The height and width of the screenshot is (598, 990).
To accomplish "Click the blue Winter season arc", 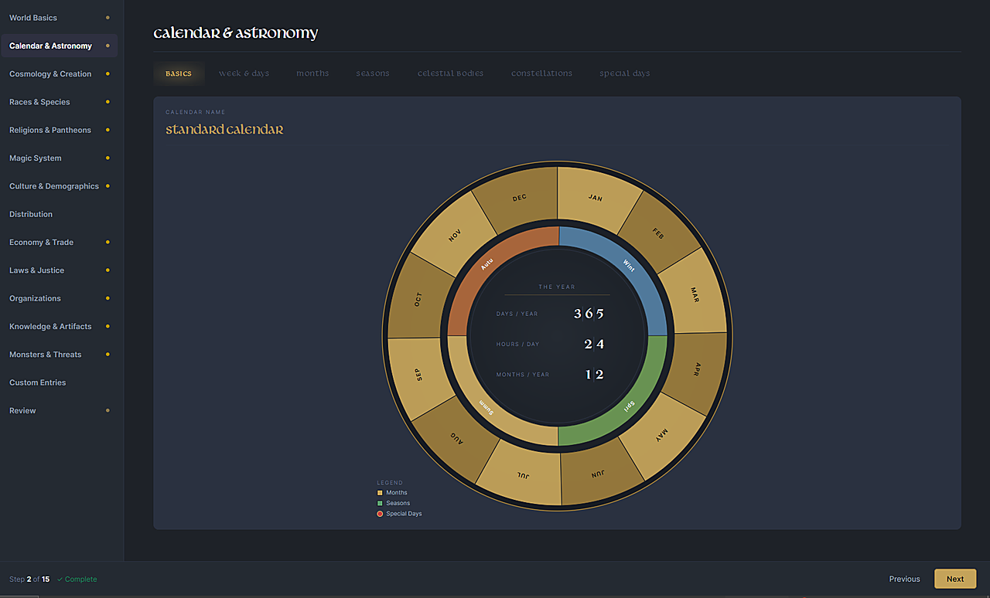I will (x=629, y=266).
